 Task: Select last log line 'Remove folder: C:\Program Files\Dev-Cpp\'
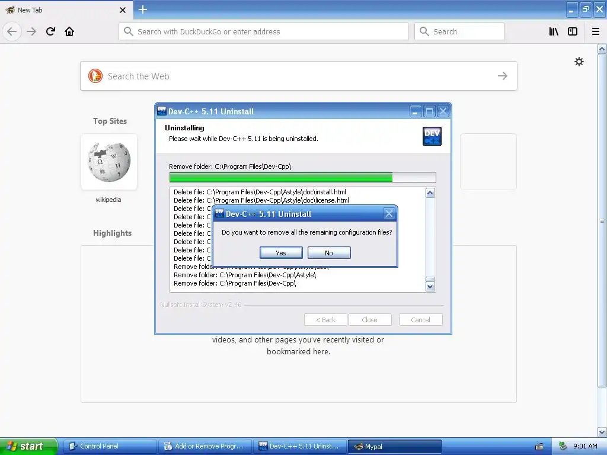point(235,283)
